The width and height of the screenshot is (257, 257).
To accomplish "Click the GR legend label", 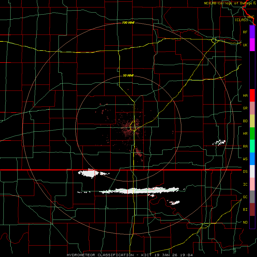I will 245,108.
